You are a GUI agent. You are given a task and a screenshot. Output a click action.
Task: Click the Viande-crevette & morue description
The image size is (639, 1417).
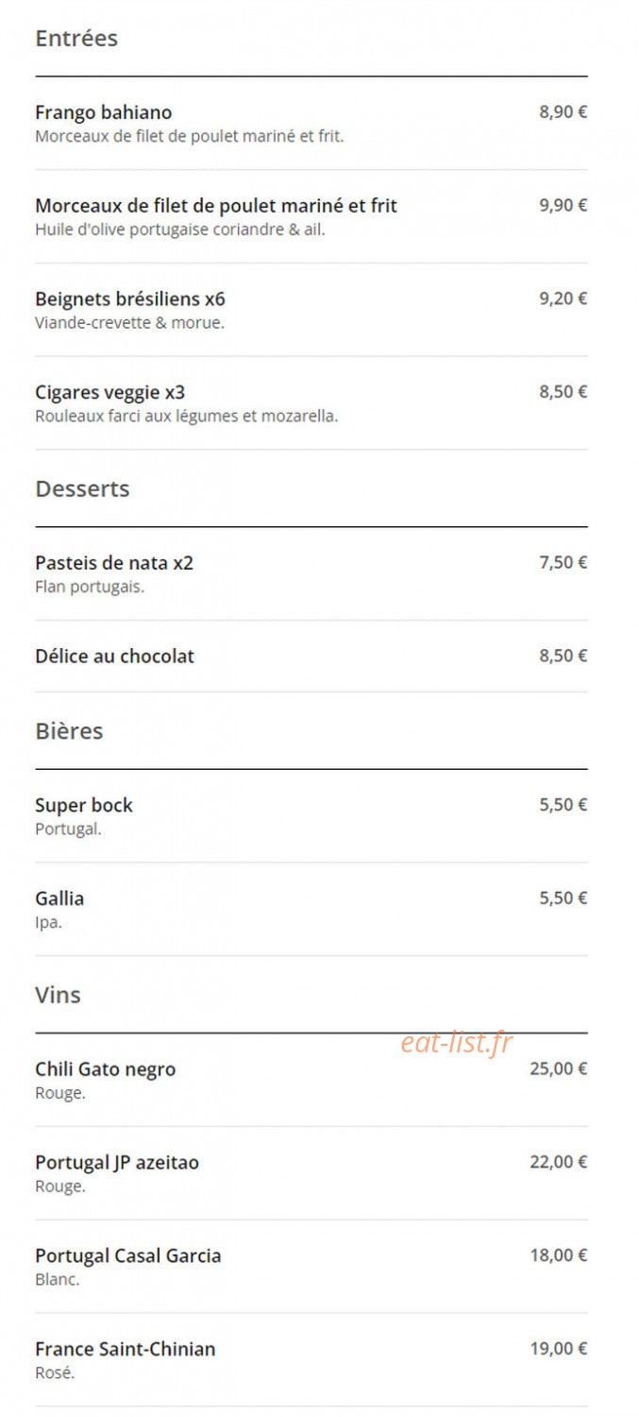(129, 323)
